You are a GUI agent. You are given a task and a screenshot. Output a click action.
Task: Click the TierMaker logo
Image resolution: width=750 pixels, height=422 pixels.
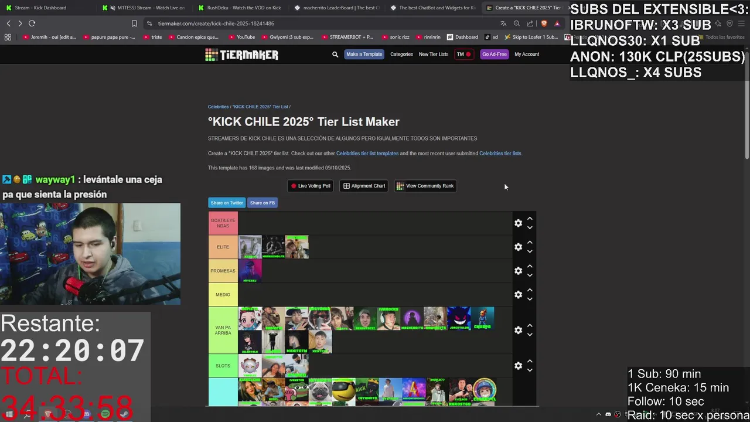(x=241, y=55)
